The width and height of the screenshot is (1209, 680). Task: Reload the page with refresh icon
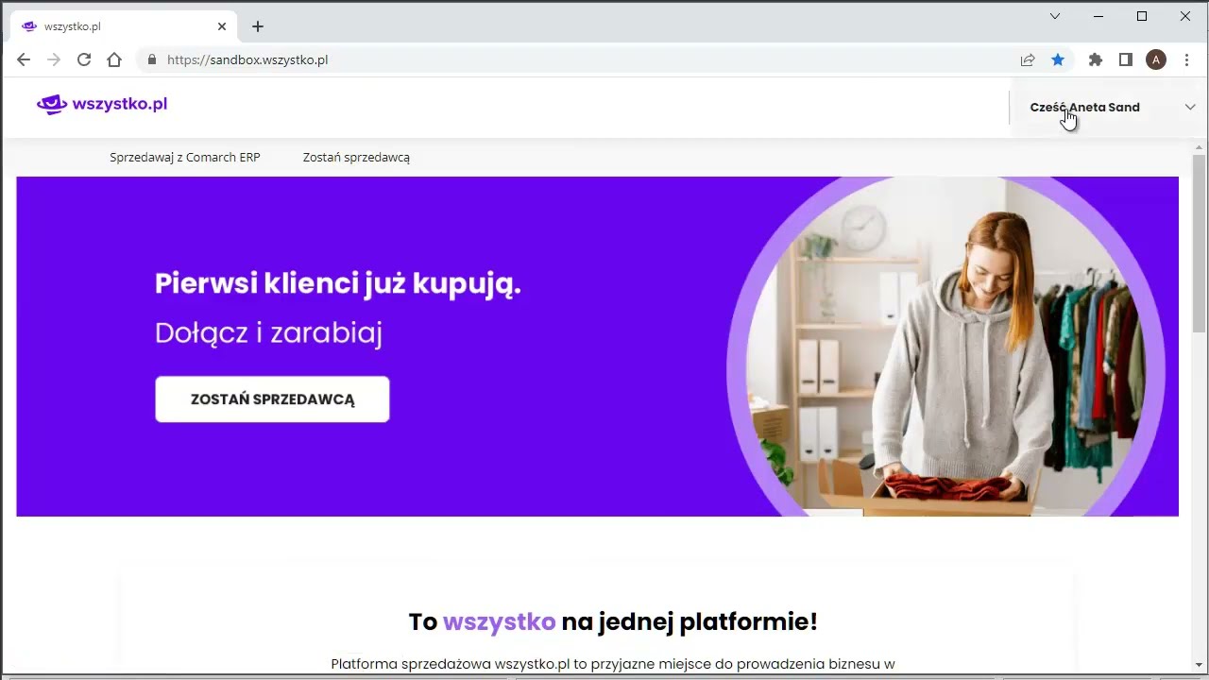84,59
